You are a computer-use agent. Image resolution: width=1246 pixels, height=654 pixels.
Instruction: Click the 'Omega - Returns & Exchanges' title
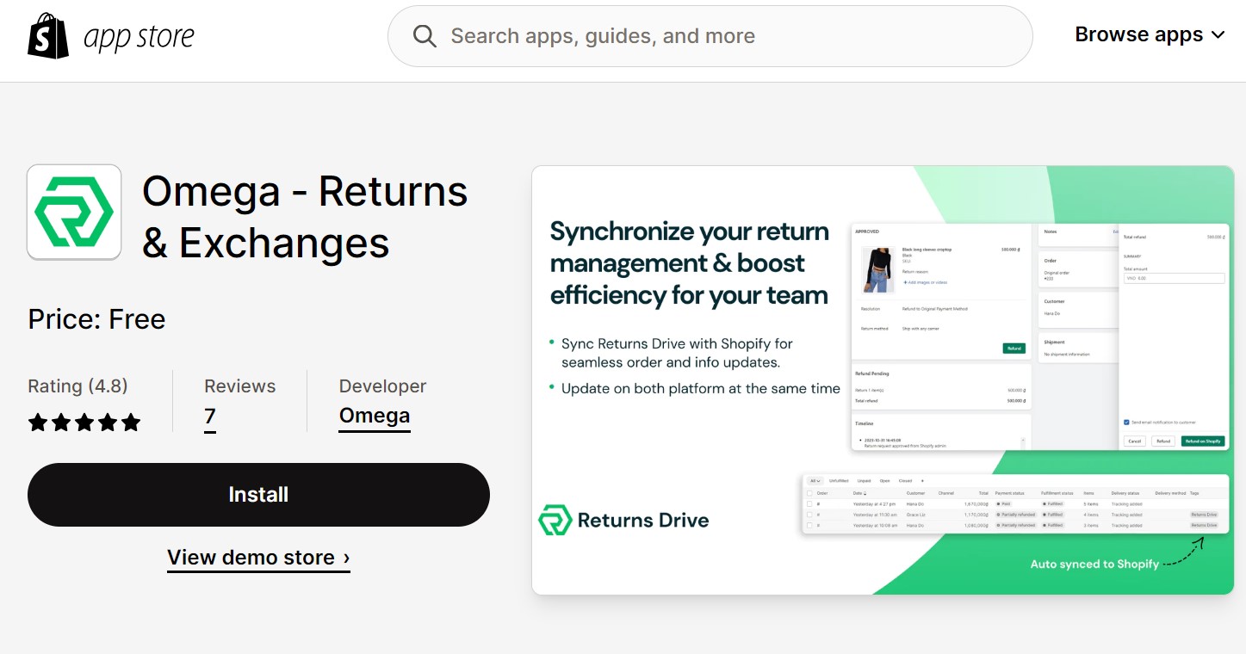click(x=305, y=217)
